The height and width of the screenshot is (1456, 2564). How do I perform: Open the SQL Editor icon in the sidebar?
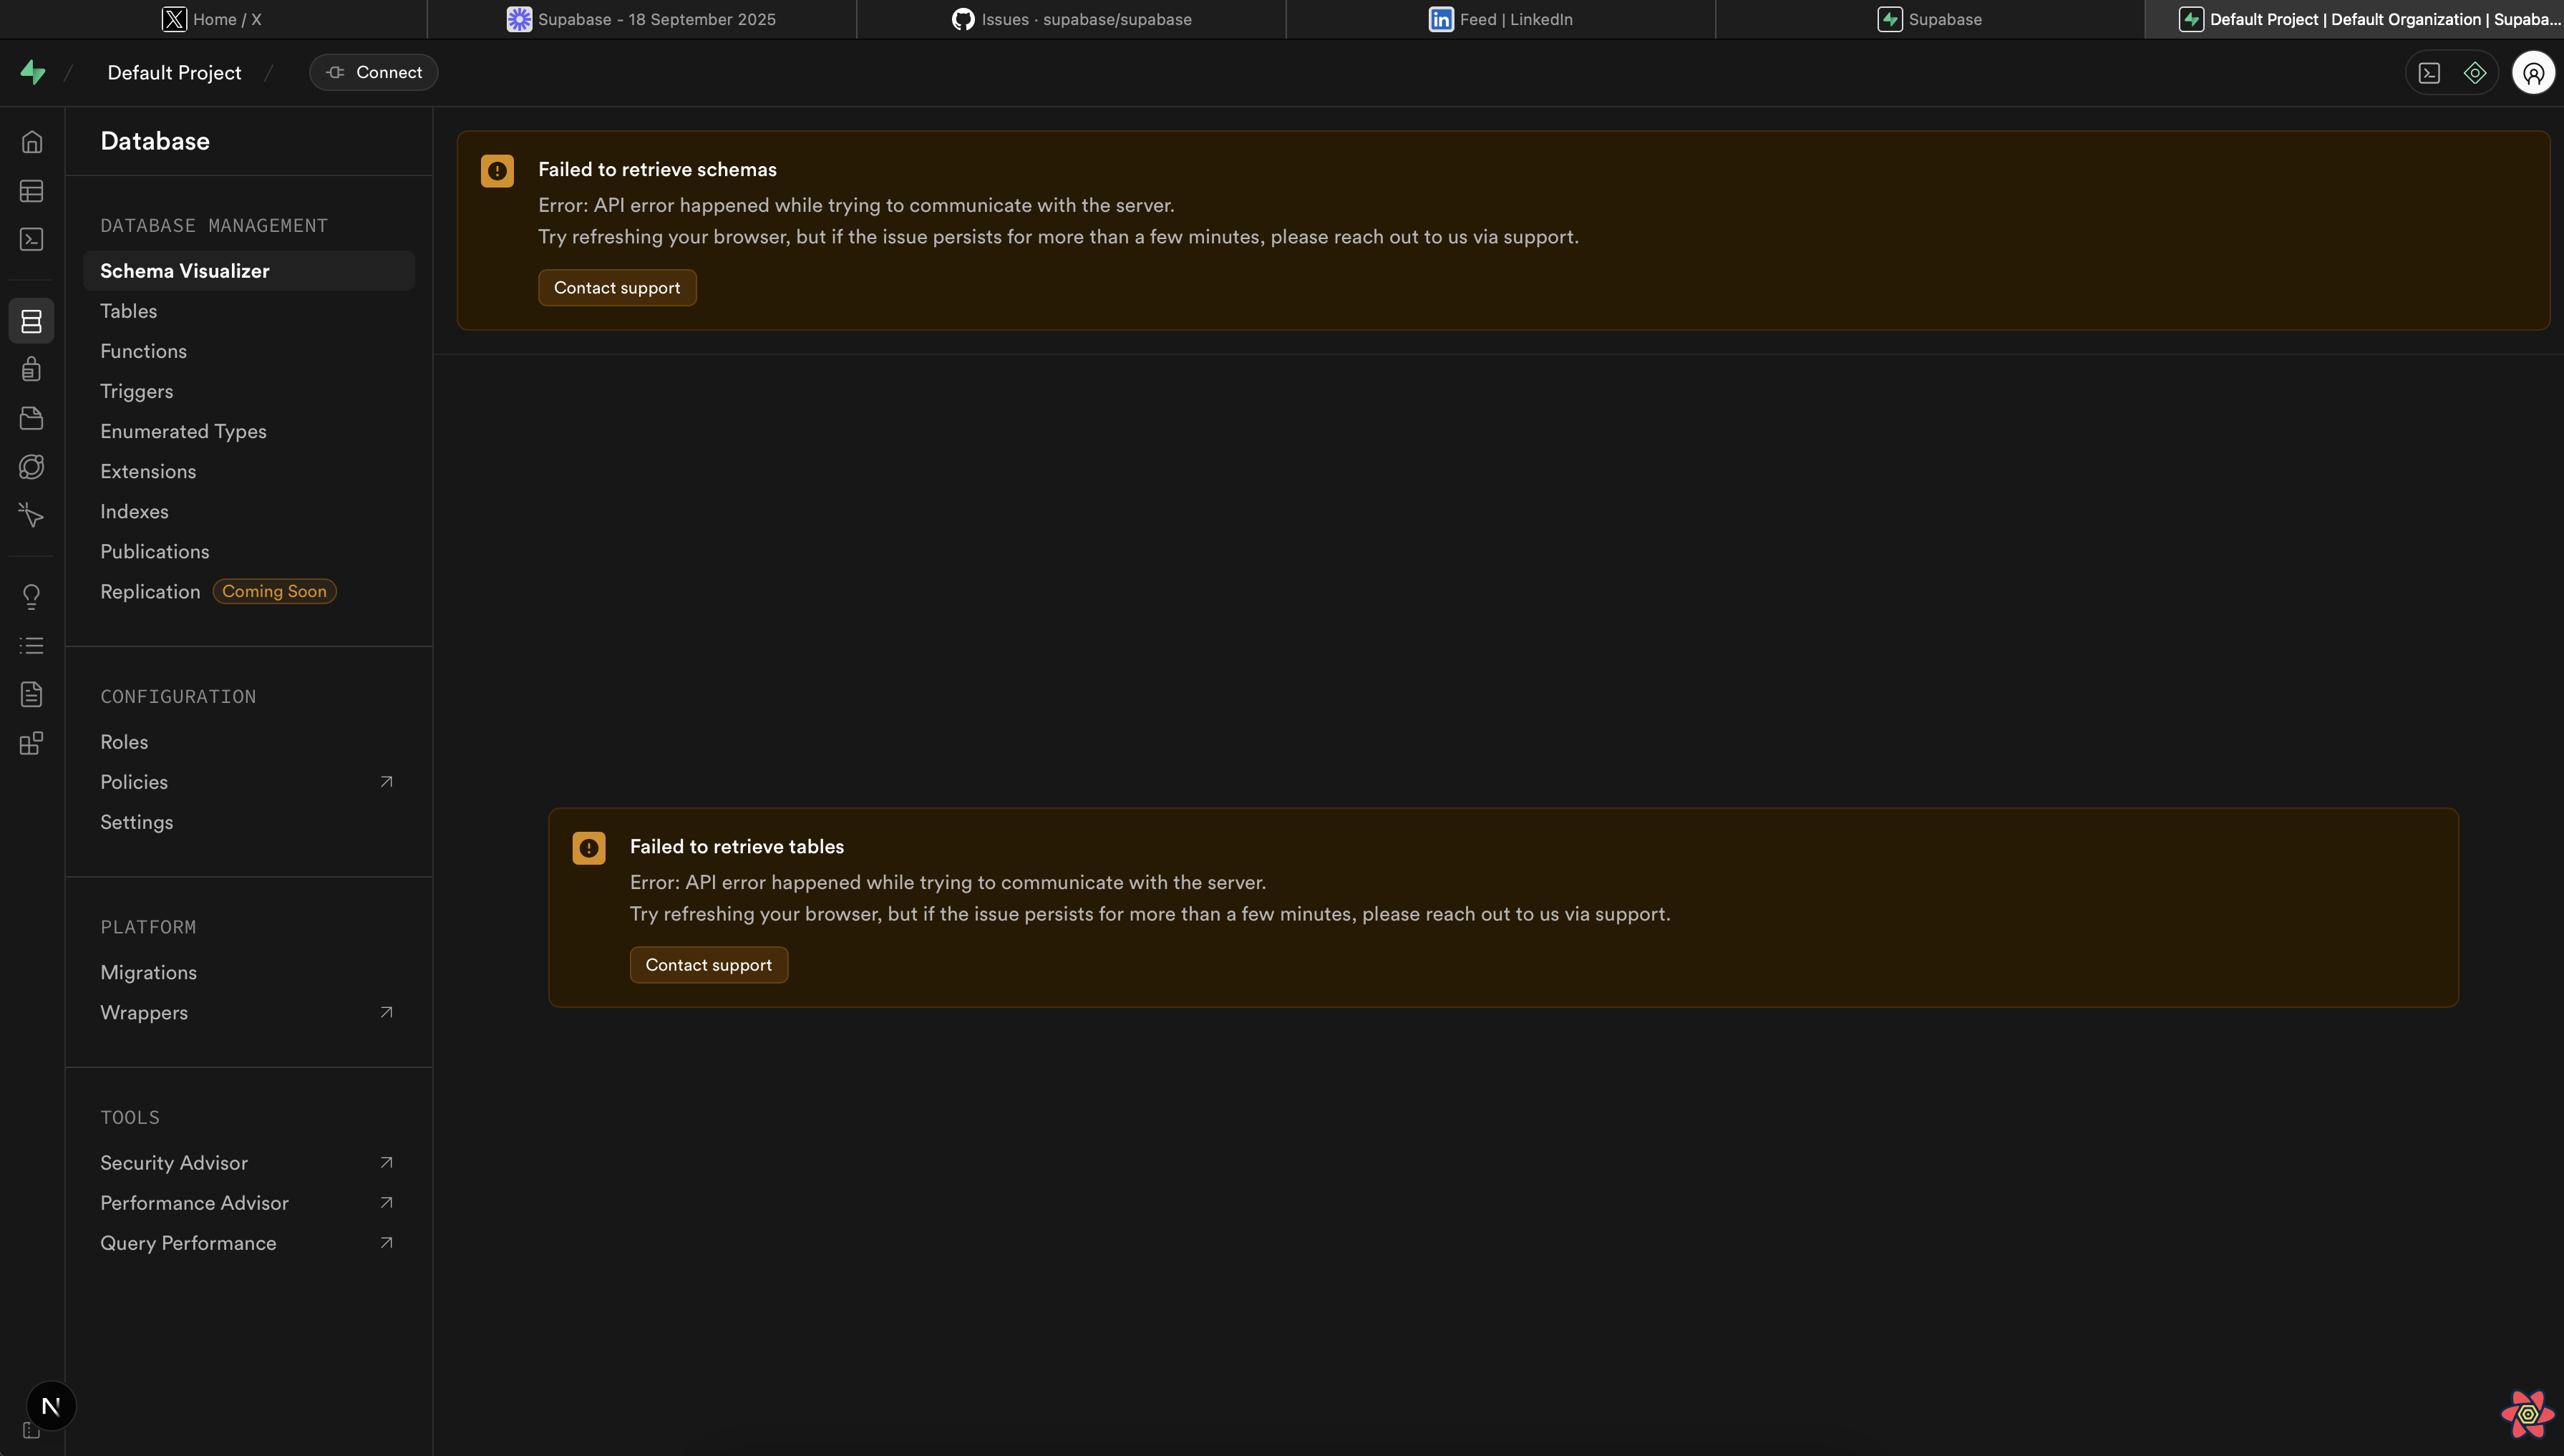[31, 239]
